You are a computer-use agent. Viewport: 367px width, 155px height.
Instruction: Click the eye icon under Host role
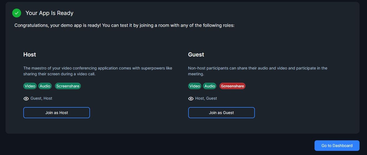26,99
